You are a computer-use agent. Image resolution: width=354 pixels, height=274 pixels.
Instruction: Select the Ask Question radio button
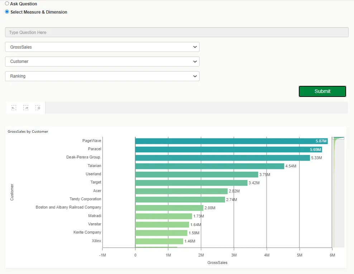pyautogui.click(x=7, y=4)
